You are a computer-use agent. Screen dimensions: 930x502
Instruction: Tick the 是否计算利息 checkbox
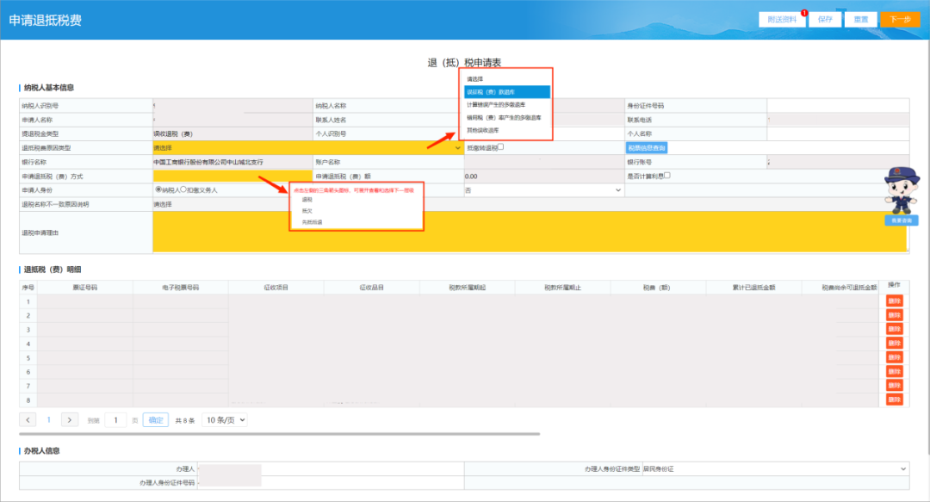[x=667, y=175]
